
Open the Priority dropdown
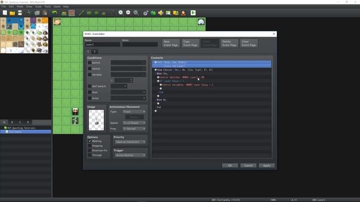tap(130, 142)
